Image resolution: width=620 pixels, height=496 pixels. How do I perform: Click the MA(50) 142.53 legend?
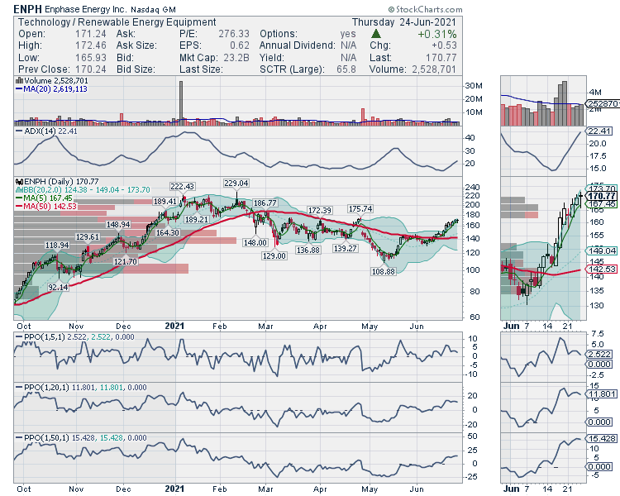point(46,206)
